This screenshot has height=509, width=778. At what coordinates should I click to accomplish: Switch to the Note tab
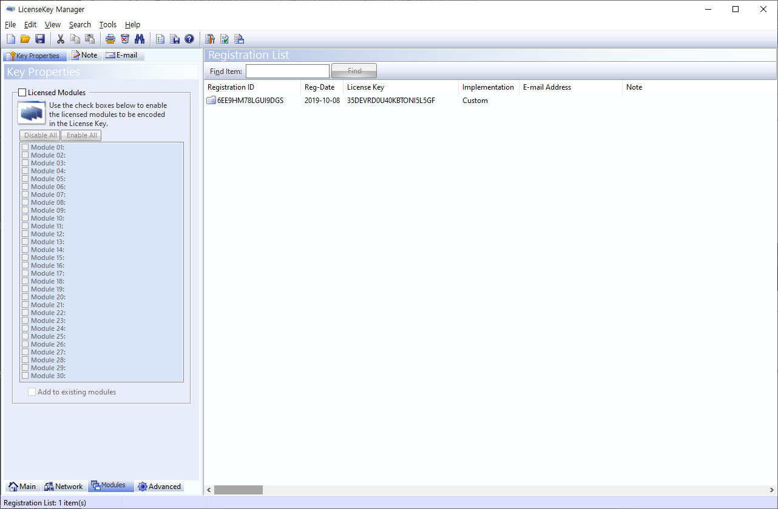(x=84, y=55)
